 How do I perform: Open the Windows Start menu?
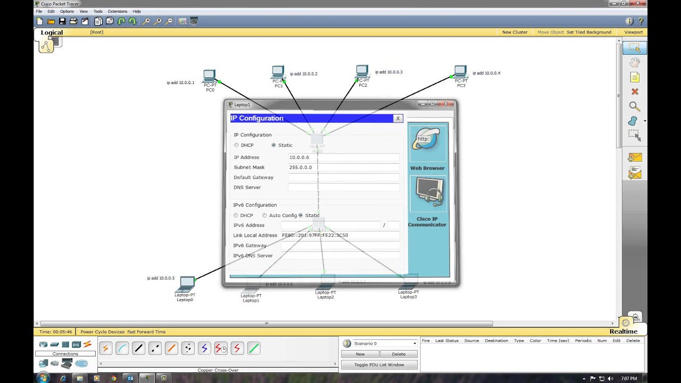pyautogui.click(x=43, y=378)
